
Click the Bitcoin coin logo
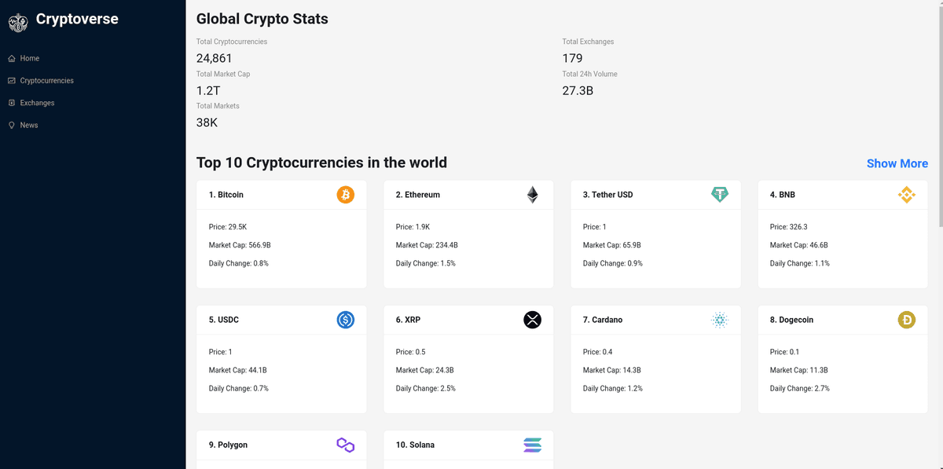(x=346, y=195)
